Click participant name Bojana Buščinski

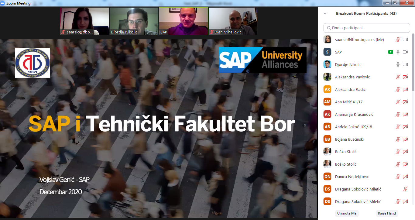[349, 139]
